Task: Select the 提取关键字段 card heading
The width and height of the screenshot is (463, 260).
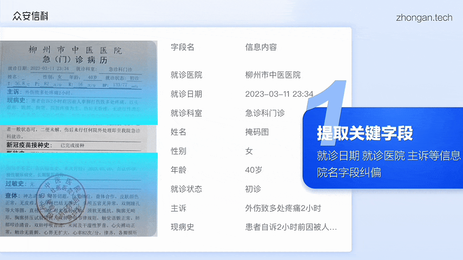Action: pos(365,133)
